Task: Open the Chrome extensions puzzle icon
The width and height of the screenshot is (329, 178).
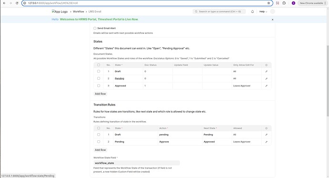Action: coord(284,3)
